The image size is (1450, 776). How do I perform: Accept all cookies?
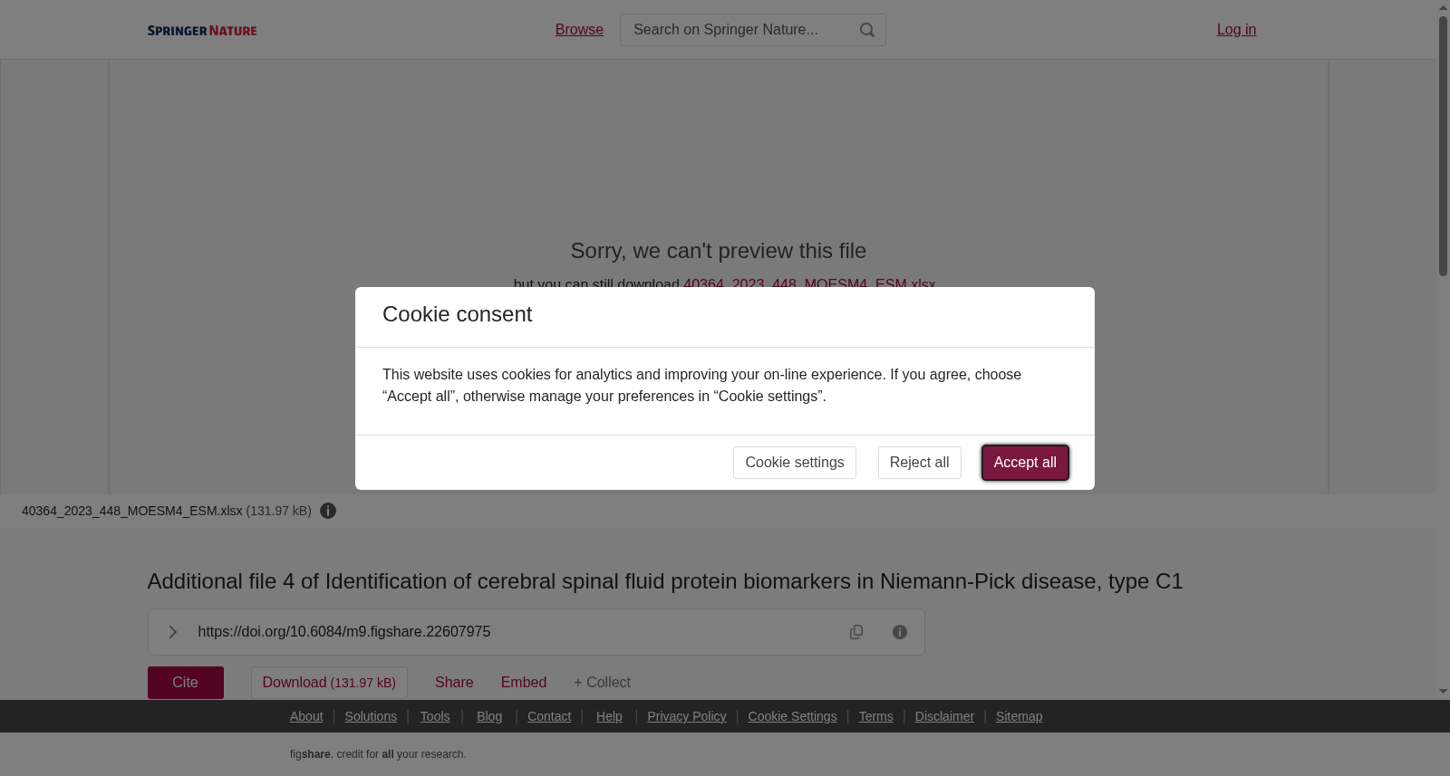1025,463
